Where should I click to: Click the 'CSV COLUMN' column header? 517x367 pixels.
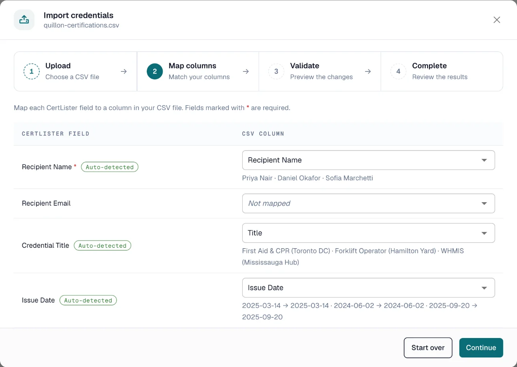263,133
